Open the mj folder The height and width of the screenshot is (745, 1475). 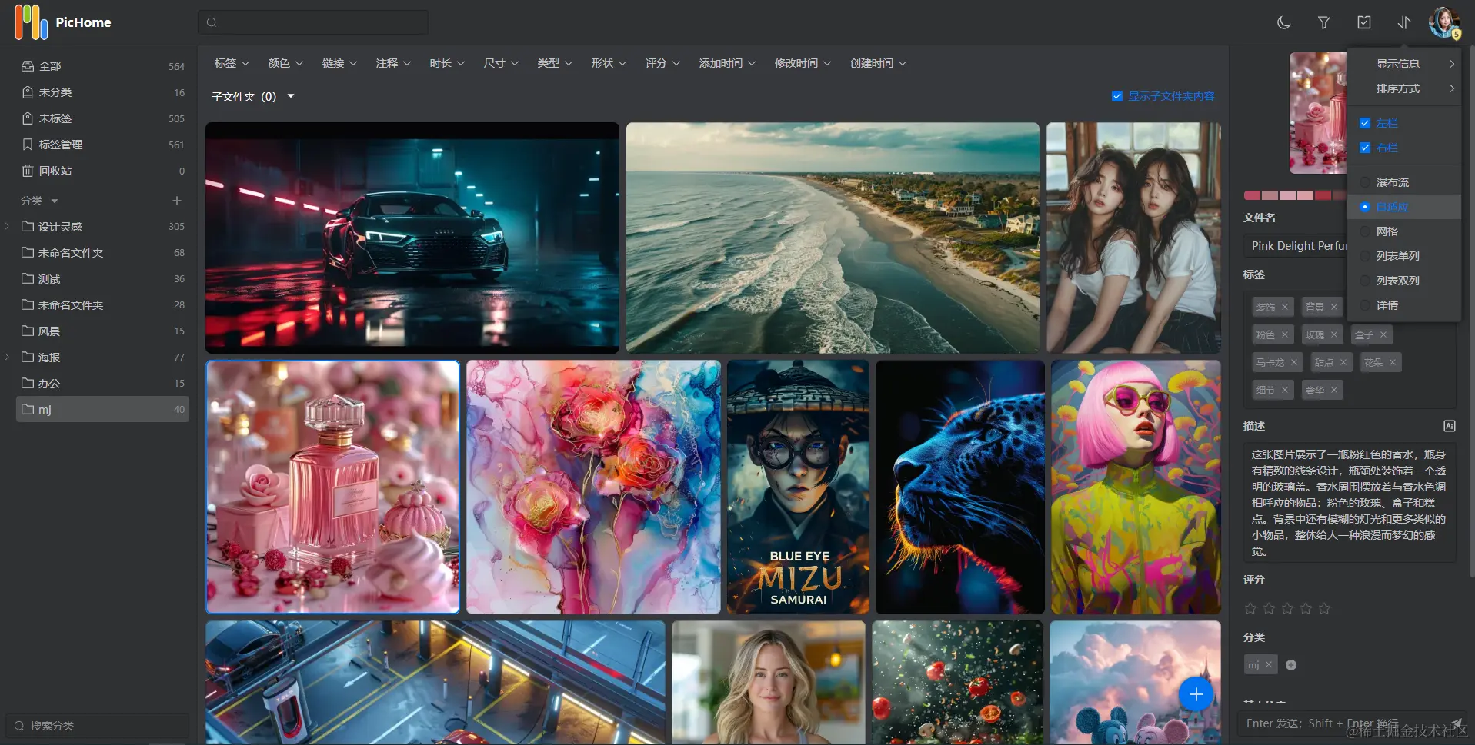click(x=102, y=409)
